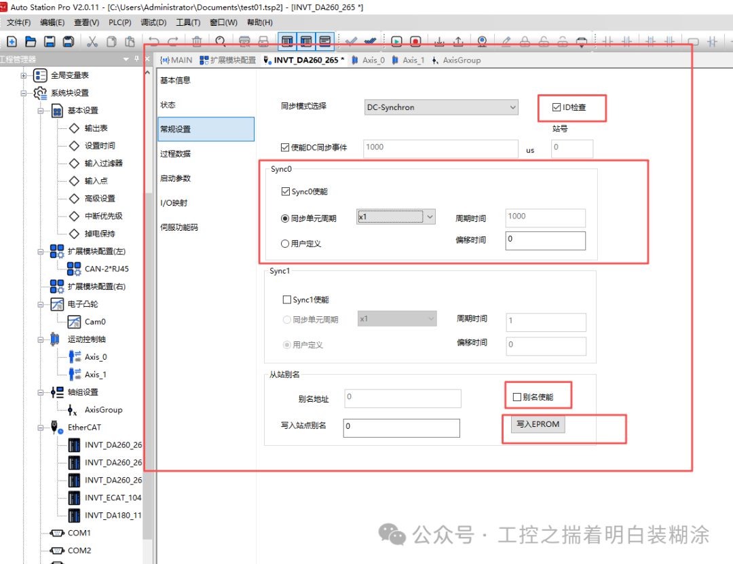This screenshot has width=733, height=564.
Task: Click the 写入站点别名 input field
Action: (x=402, y=428)
